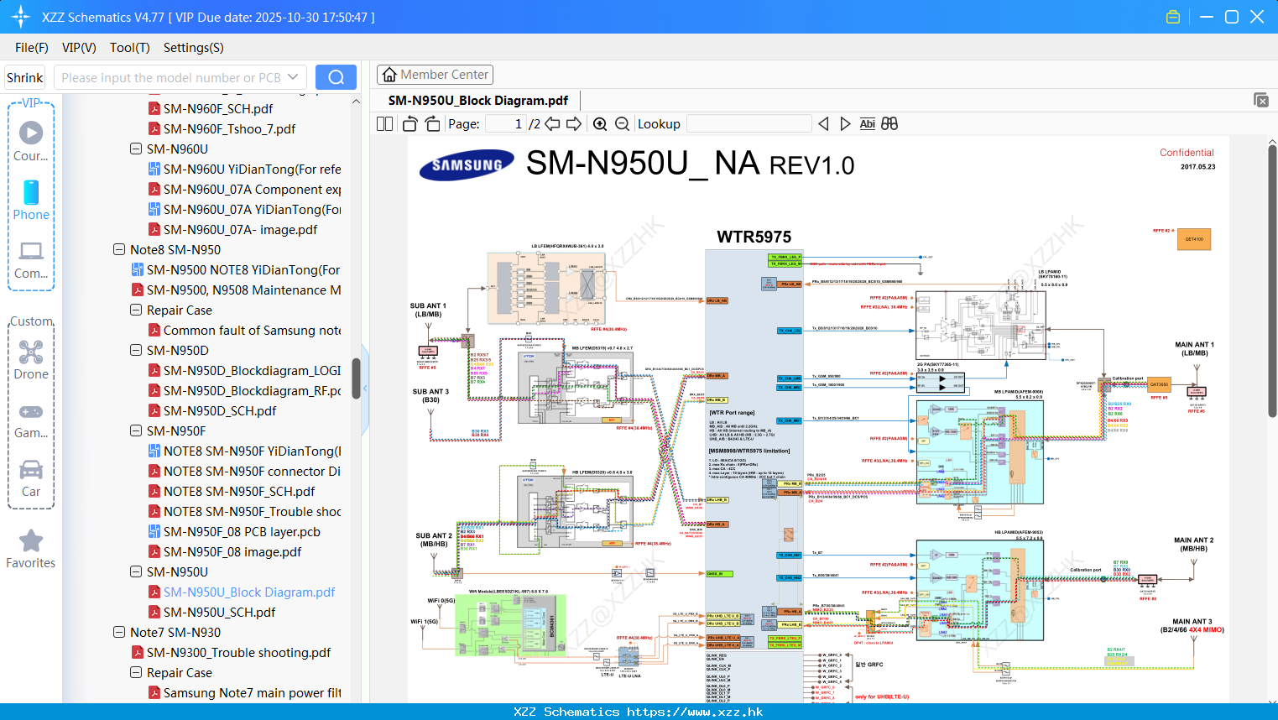Zoom out of the diagram
Viewport: 1278px width, 720px height.
pos(622,124)
